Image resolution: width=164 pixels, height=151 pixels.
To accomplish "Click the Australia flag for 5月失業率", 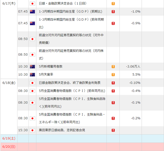I will tap(32, 74).
